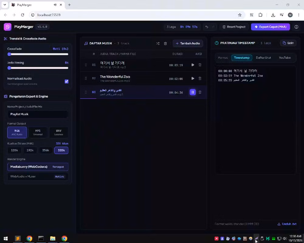Play track 01 preview
Screen dimensions: 304x243
[x=193, y=65]
